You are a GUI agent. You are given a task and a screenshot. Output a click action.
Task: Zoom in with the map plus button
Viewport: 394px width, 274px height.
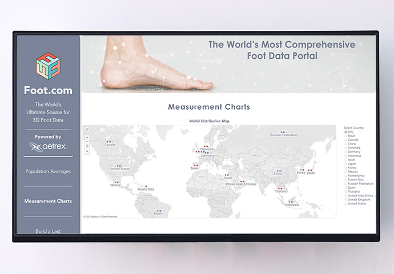pos(87,137)
